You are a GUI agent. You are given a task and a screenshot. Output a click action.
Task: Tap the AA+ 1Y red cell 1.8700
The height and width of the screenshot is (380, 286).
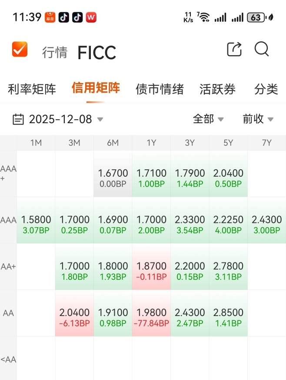click(x=151, y=266)
